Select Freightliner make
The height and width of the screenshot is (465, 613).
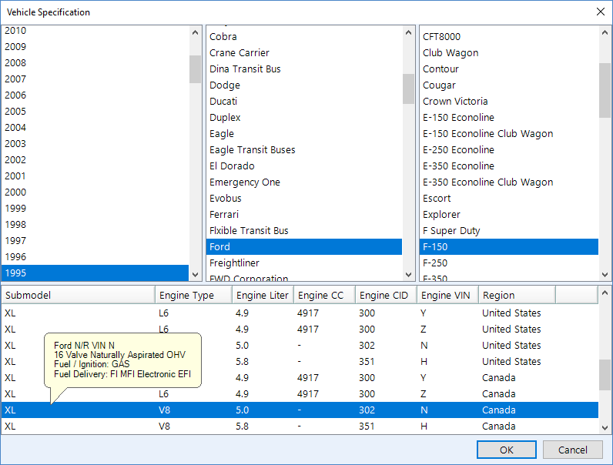point(304,263)
